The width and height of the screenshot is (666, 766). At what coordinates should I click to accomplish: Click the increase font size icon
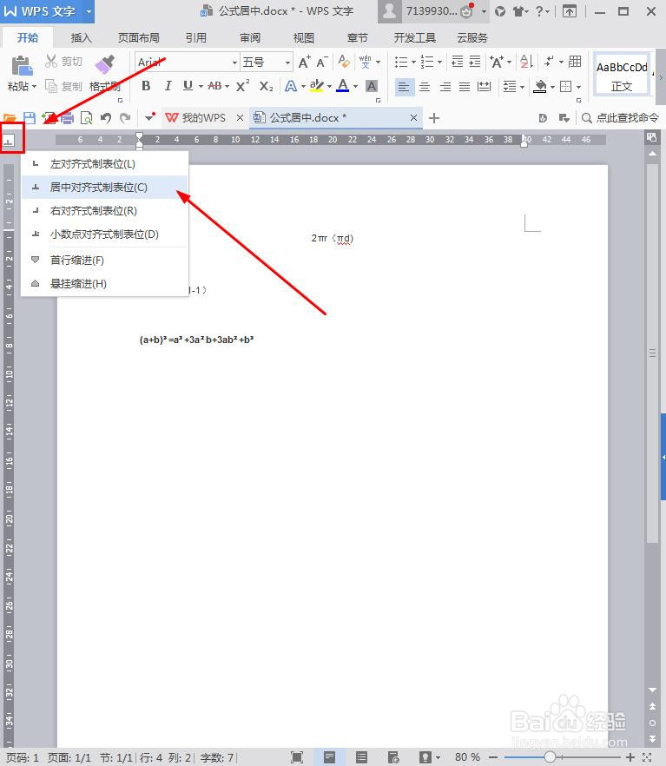pos(304,62)
